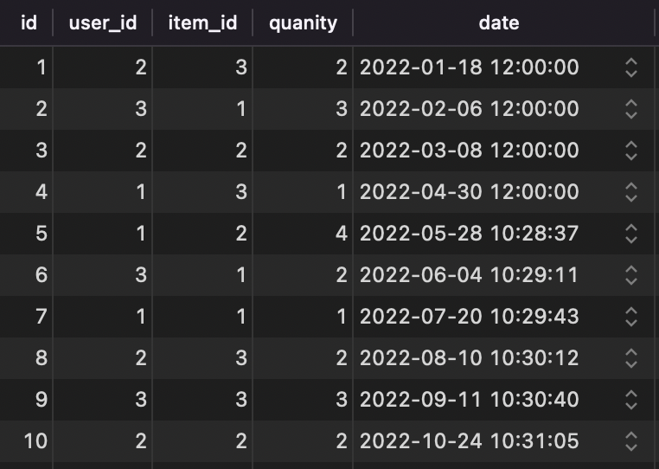Screen dimensions: 659x469
Task: Click the date cell 2022-07-20 10:29:43
Action: coord(470,317)
